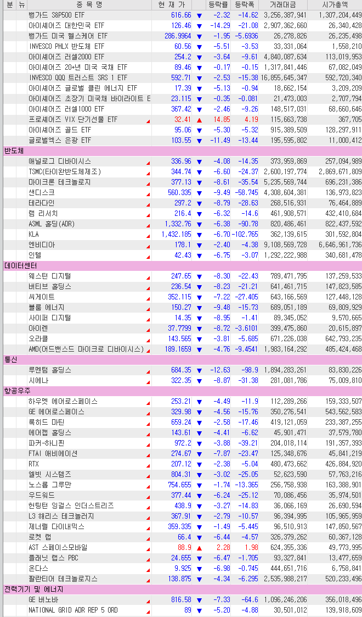Click 램 리서치 stock name
The height and width of the screenshot is (617, 362).
[43, 214]
